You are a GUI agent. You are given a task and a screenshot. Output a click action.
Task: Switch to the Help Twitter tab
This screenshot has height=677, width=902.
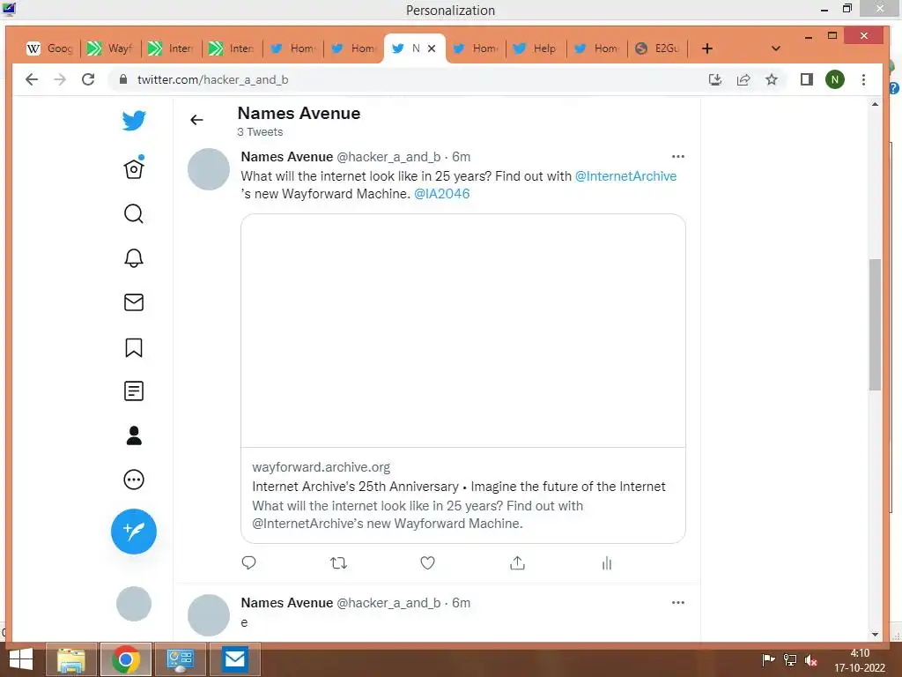(x=536, y=48)
